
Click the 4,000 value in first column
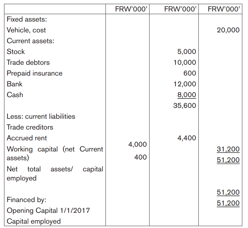pyautogui.click(x=137, y=144)
